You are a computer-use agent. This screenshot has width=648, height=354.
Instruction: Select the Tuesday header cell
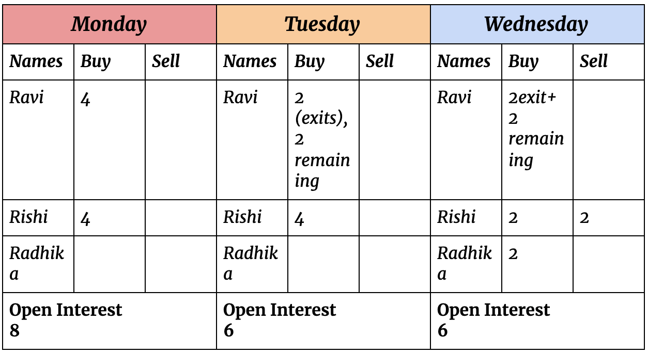click(x=323, y=24)
